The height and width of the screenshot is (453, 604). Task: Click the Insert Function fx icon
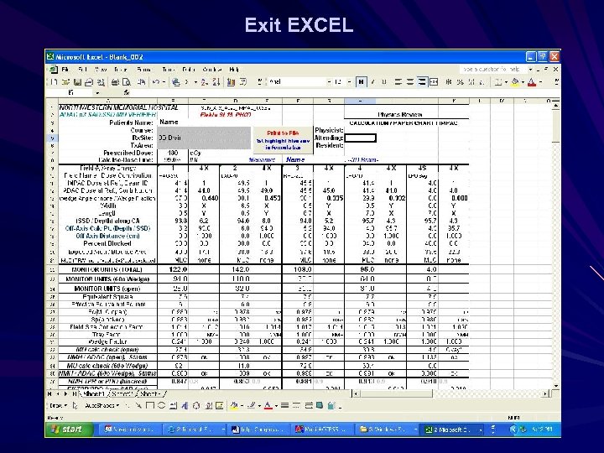[127, 93]
